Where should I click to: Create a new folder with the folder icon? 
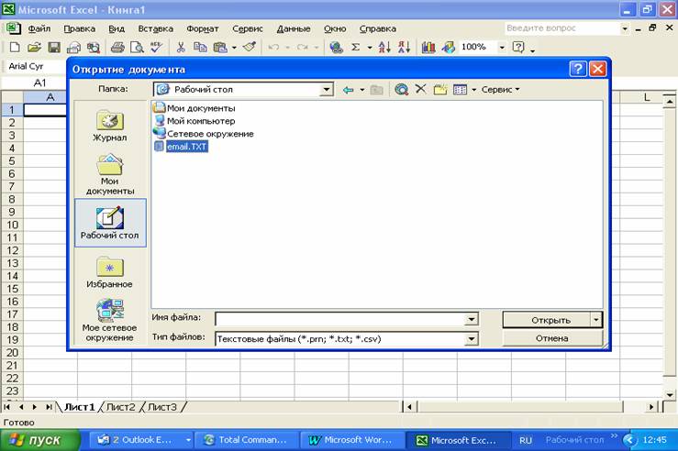point(439,90)
